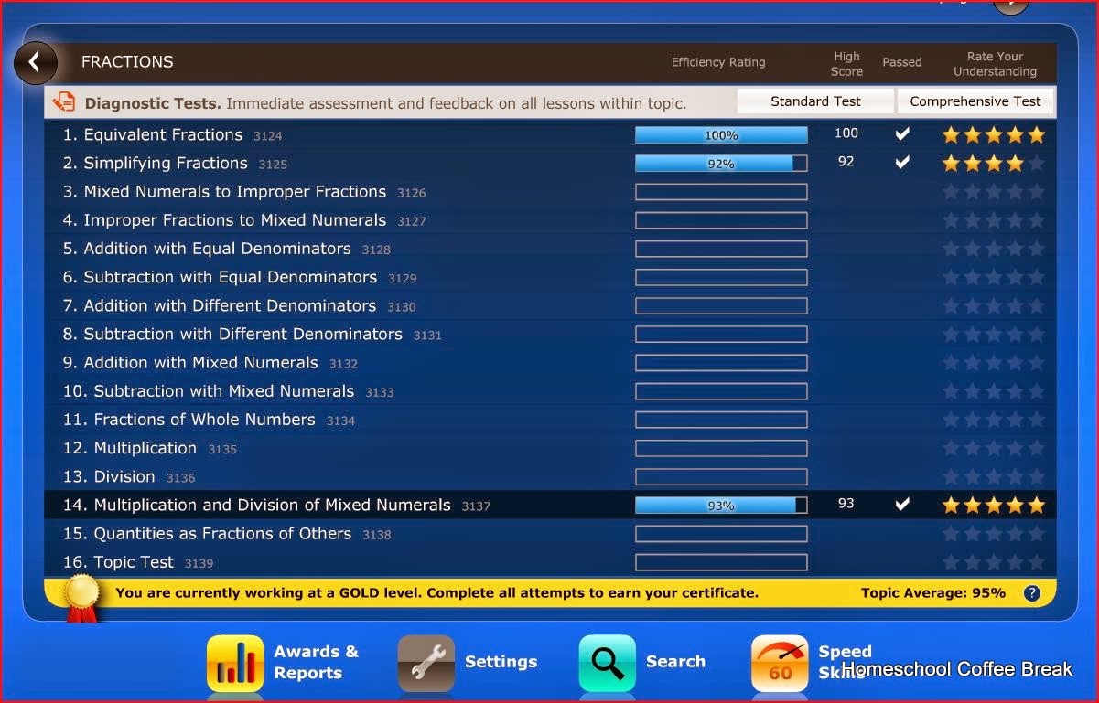This screenshot has width=1099, height=703.
Task: Rate Addition with Equal Denominators three stars
Action: point(994,248)
